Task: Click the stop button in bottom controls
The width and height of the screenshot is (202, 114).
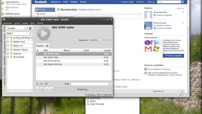Action: point(47,89)
